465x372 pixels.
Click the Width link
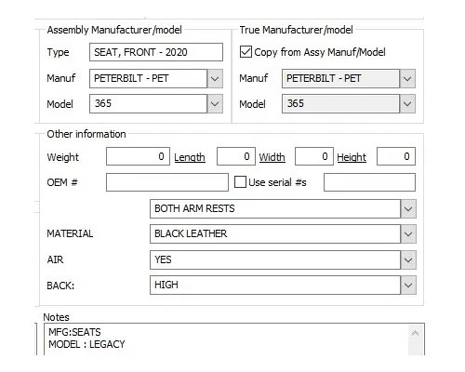[x=272, y=157]
